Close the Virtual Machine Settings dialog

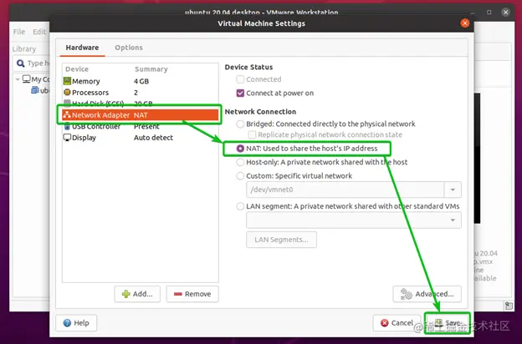(x=465, y=23)
